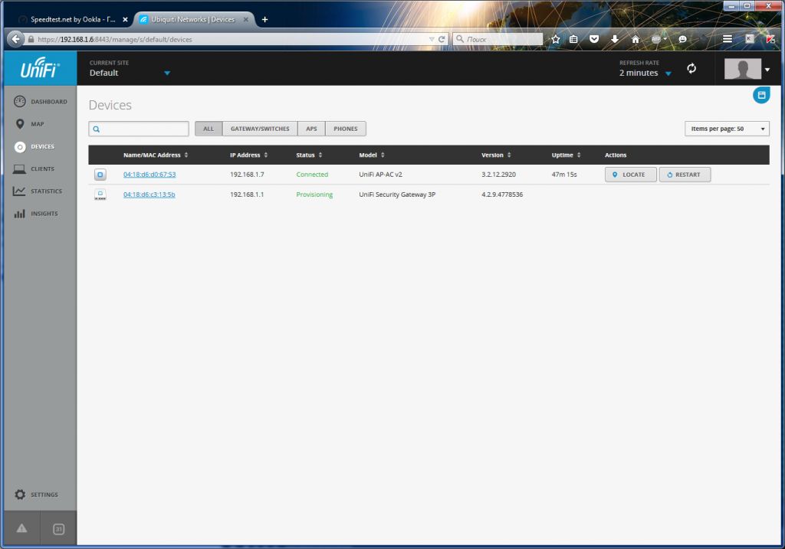Open the Settings gear in sidebar
Image resolution: width=785 pixels, height=549 pixels.
(36, 495)
